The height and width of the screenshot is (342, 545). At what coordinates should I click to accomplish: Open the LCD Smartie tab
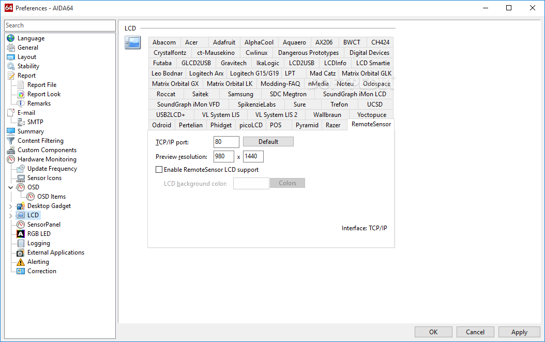(x=373, y=63)
